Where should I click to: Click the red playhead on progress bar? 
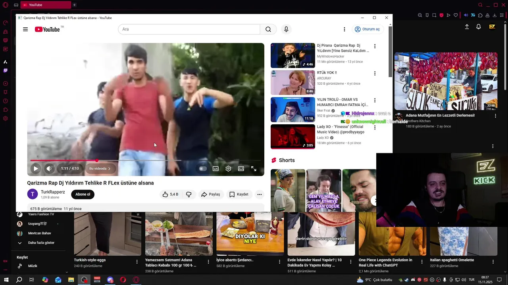97,160
